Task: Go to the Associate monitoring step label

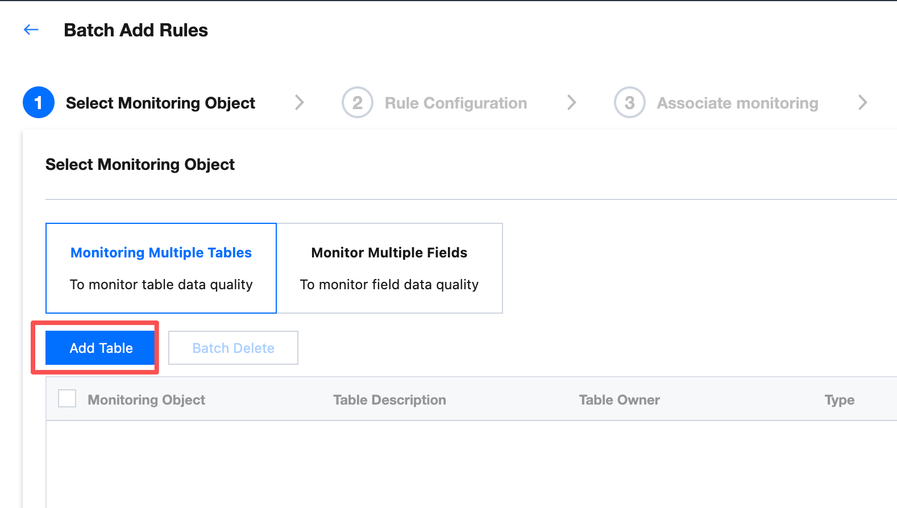Action: (737, 103)
